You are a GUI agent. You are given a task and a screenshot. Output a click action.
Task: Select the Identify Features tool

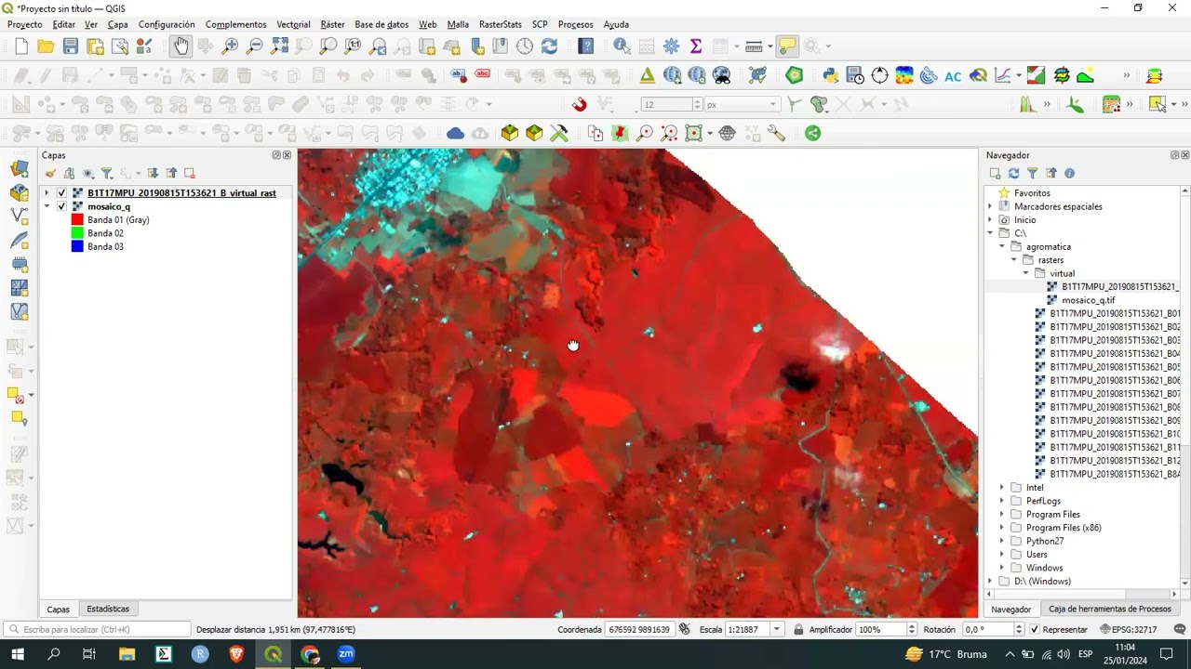[622, 46]
